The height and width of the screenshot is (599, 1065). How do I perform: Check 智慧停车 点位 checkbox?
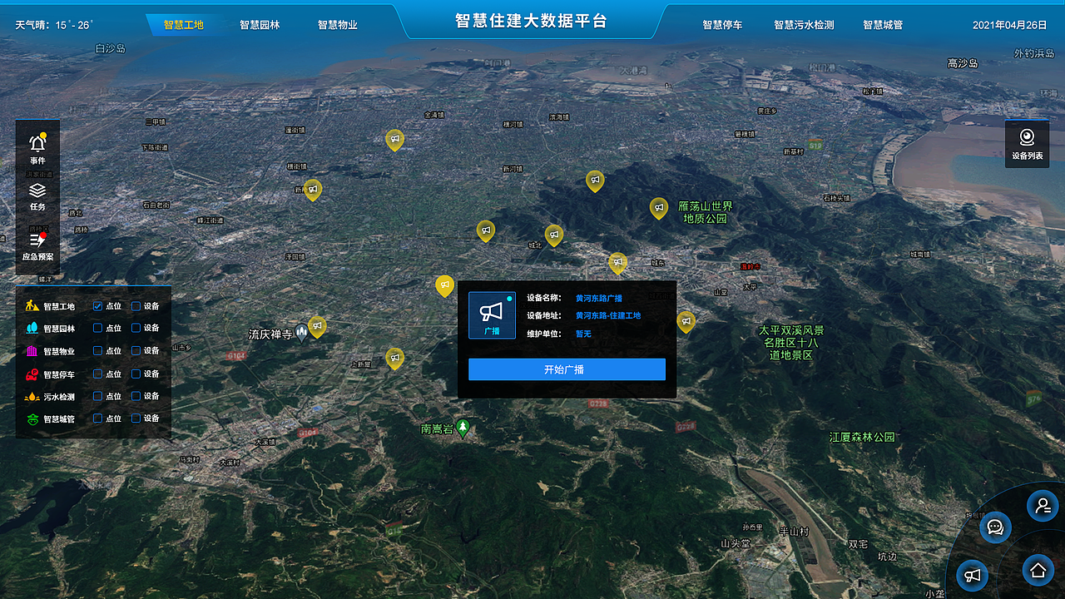97,374
